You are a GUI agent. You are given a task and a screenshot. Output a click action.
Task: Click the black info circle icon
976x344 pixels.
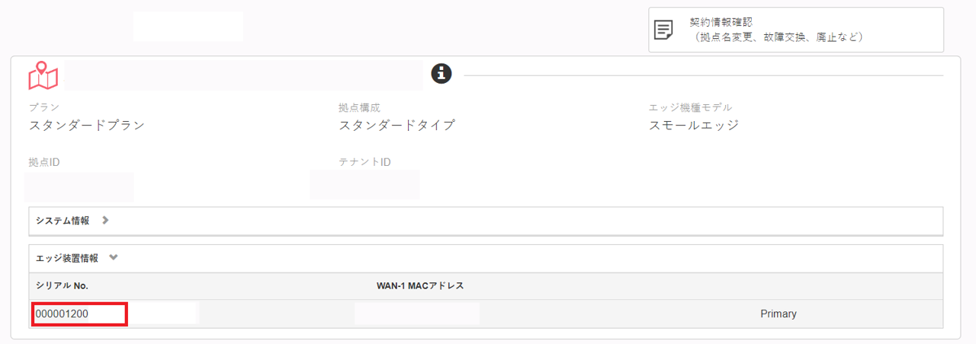click(441, 73)
